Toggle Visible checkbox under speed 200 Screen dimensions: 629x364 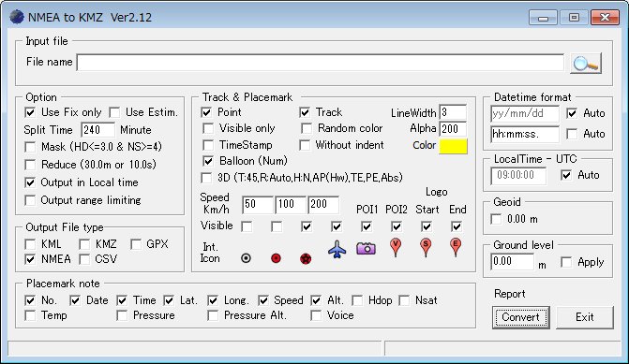[x=307, y=227]
